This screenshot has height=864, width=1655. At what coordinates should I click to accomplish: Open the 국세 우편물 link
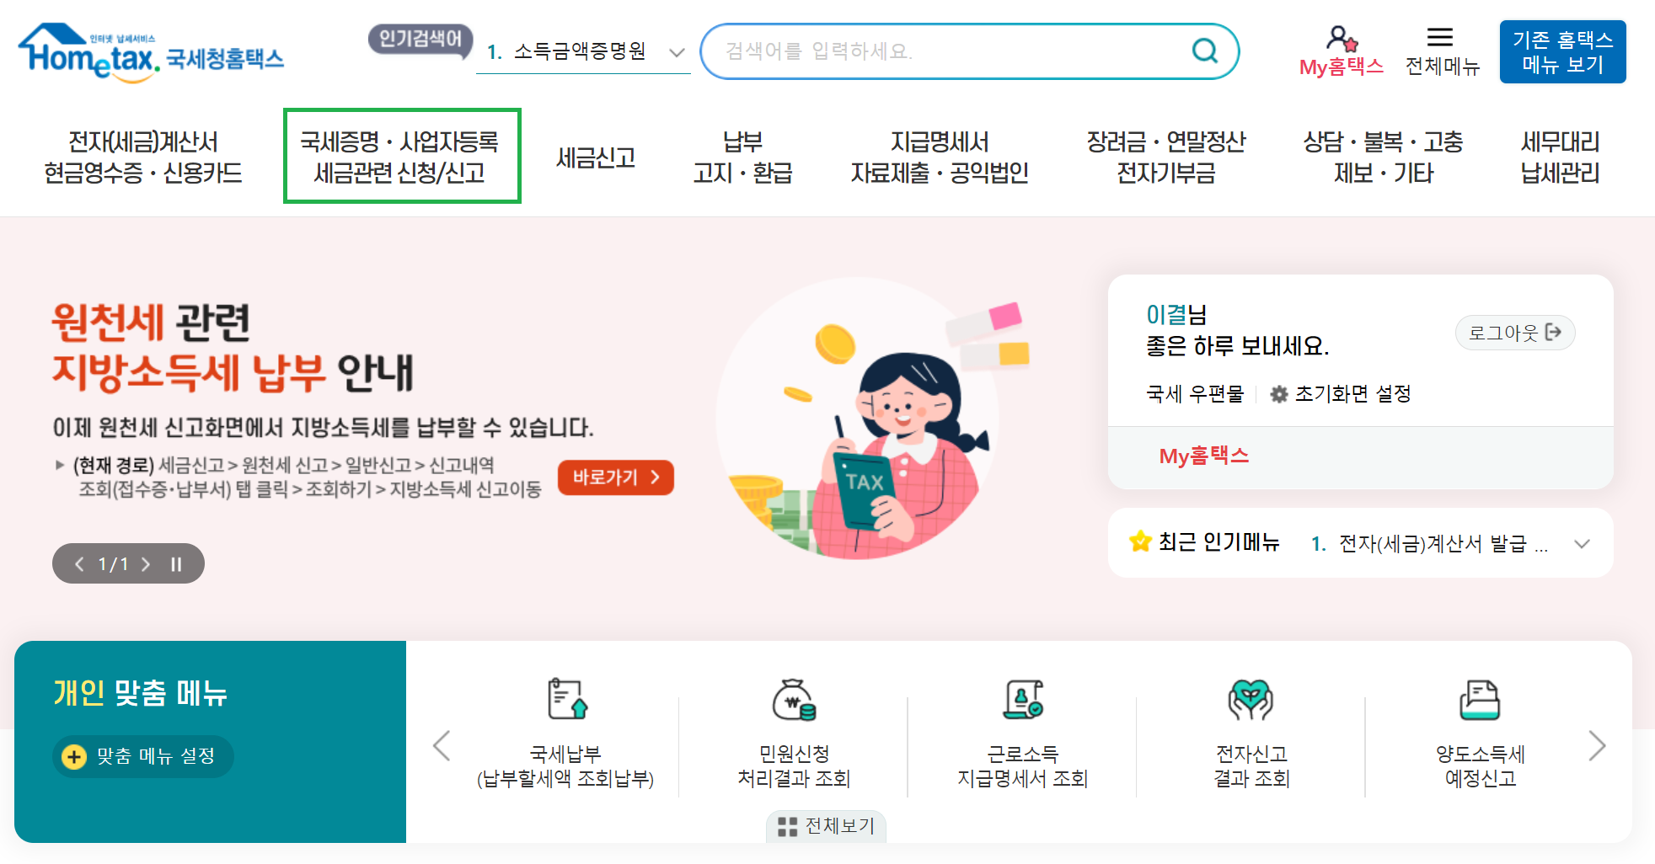click(x=1194, y=393)
